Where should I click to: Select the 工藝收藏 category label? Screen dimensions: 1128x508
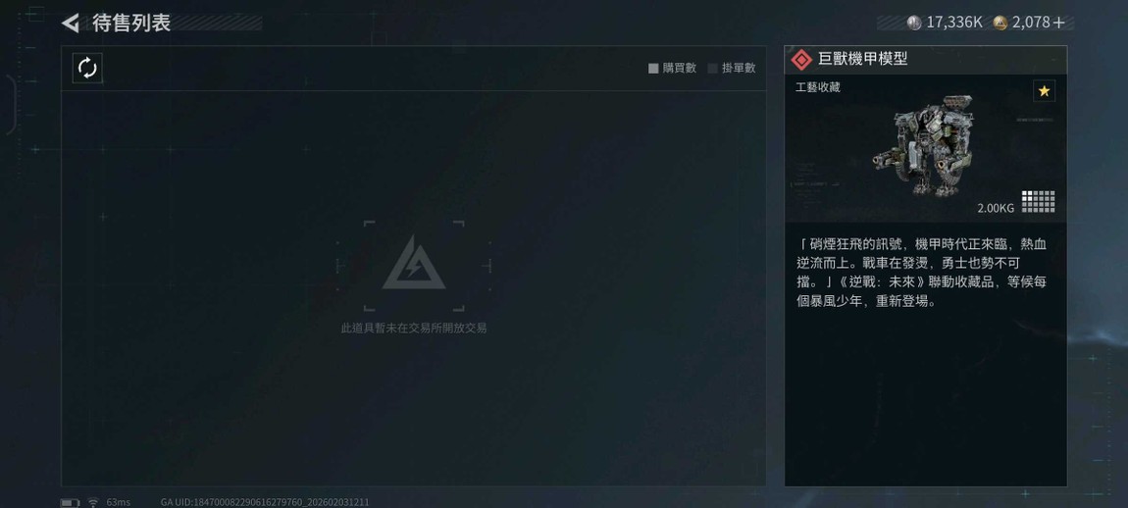(818, 88)
